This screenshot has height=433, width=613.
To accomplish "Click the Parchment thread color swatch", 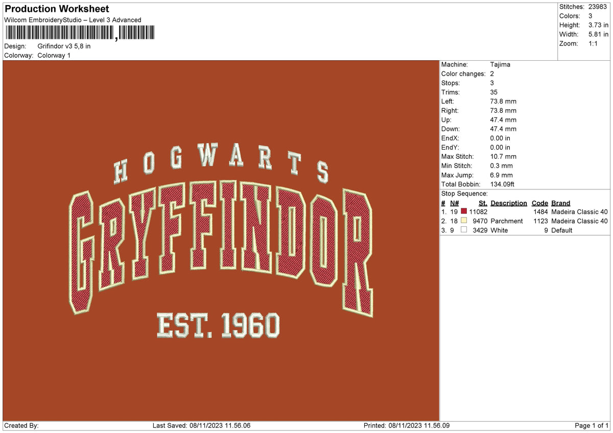I will (464, 221).
